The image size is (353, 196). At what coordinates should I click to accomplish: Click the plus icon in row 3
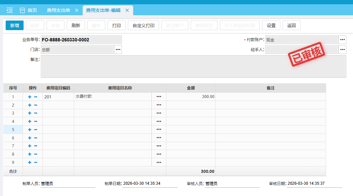tap(30, 113)
